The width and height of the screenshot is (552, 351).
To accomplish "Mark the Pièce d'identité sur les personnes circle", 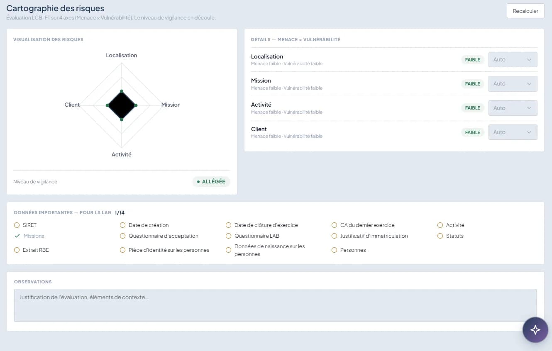I will click(122, 250).
